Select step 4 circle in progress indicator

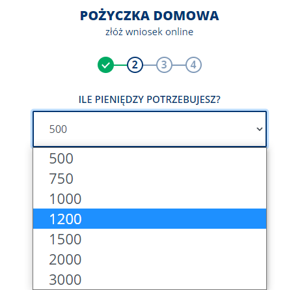pos(193,65)
